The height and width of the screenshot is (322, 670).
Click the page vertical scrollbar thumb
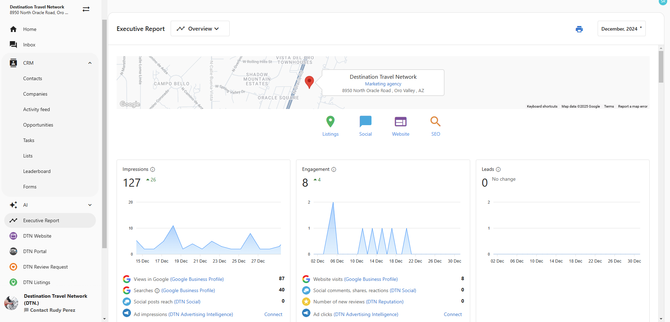(x=661, y=67)
